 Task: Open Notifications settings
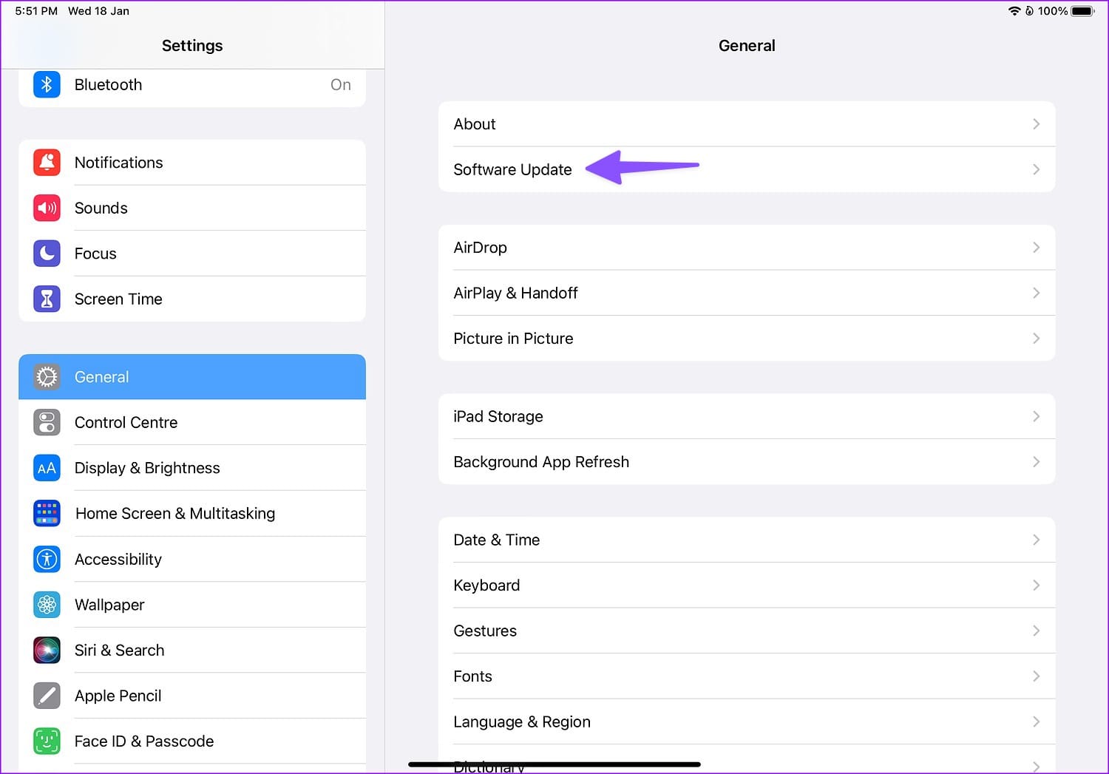click(x=192, y=163)
